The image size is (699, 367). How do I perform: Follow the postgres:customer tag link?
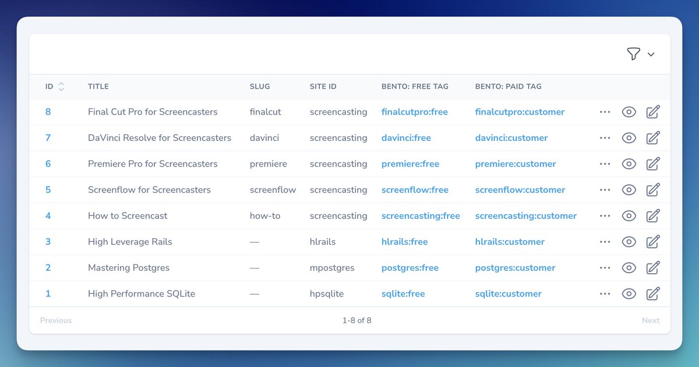(x=516, y=268)
